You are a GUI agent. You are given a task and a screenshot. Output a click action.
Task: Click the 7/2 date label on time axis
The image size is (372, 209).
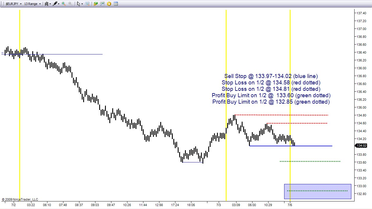click(13, 205)
